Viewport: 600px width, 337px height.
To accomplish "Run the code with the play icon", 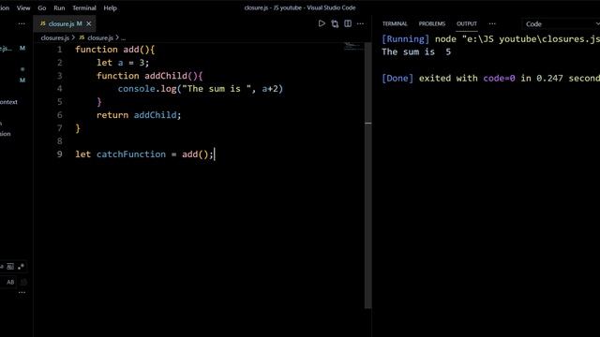I will pos(322,23).
